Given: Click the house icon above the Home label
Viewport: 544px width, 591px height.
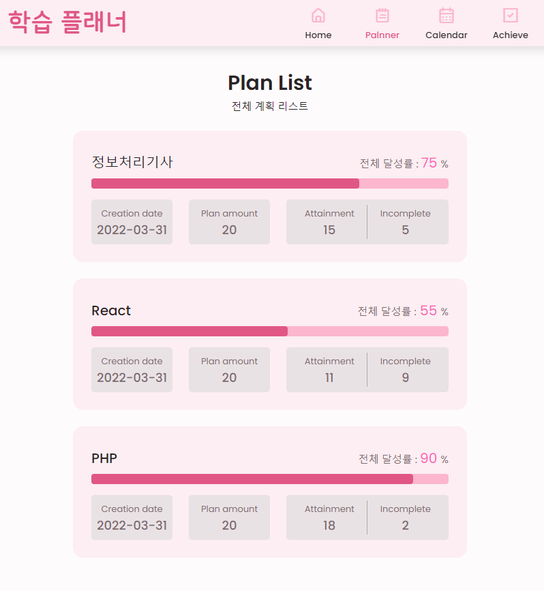Looking at the screenshot, I should pyautogui.click(x=318, y=15).
